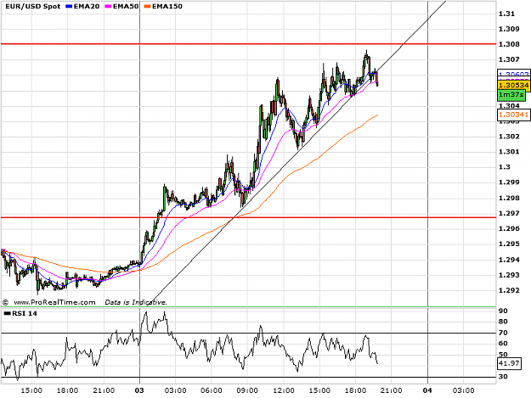Click the 1.309 price axis label
The height and width of the screenshot is (398, 531).
509,29
